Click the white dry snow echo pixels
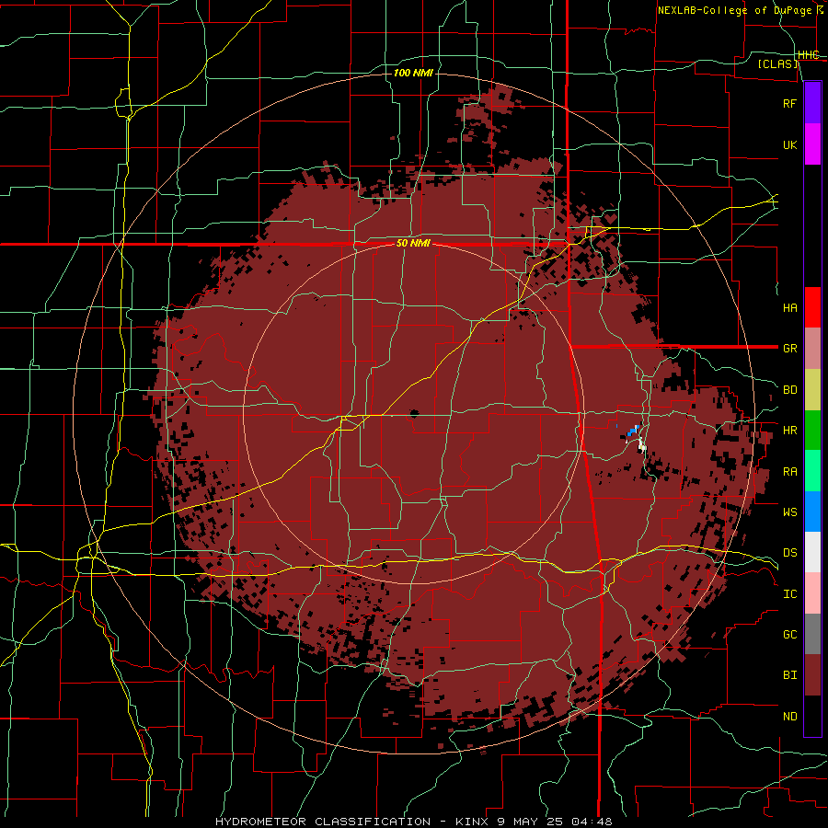The image size is (828, 828). [642, 444]
